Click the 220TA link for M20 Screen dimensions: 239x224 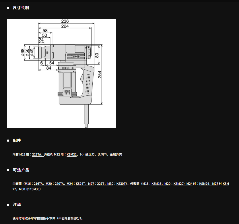[x=59, y=184]
